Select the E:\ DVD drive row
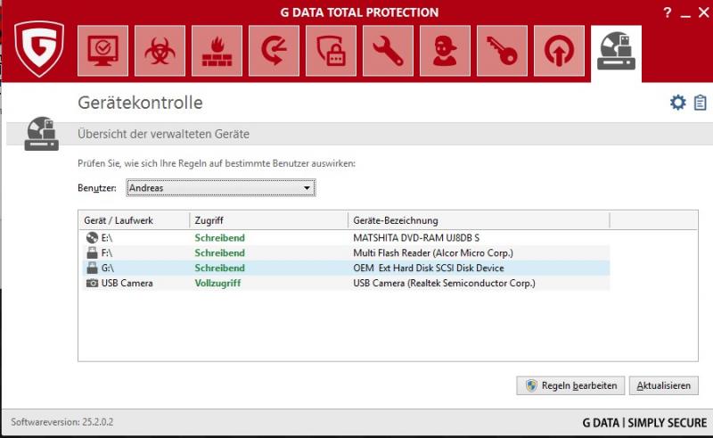Image resolution: width=713 pixels, height=438 pixels. [346, 237]
